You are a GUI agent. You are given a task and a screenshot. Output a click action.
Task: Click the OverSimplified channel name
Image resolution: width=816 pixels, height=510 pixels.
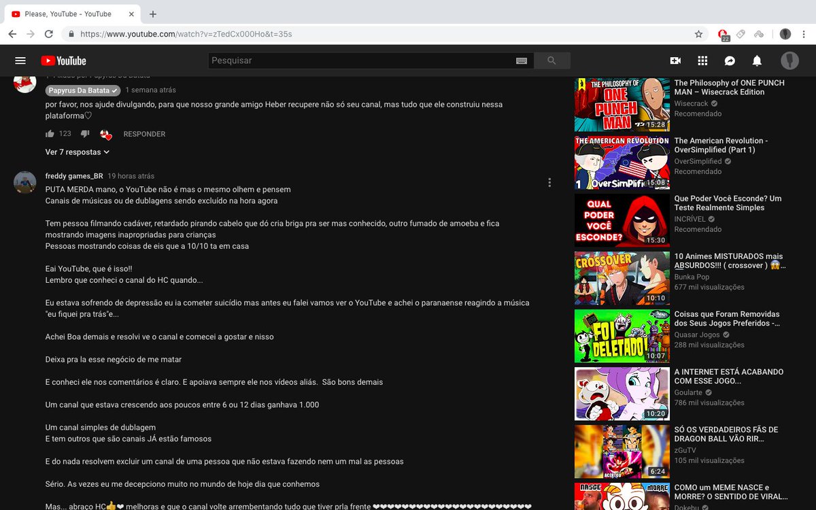[x=698, y=161]
